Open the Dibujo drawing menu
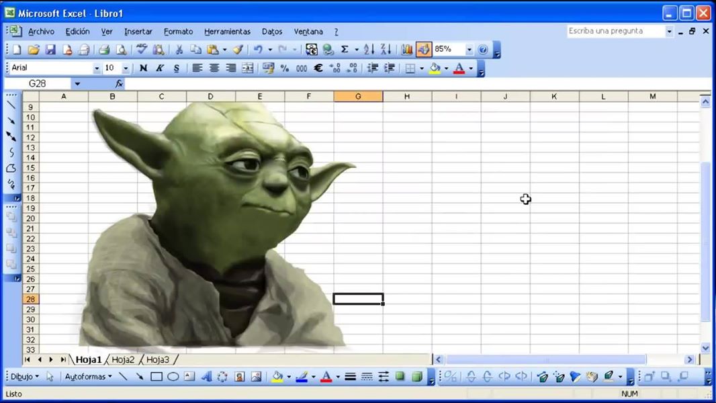 (25, 377)
